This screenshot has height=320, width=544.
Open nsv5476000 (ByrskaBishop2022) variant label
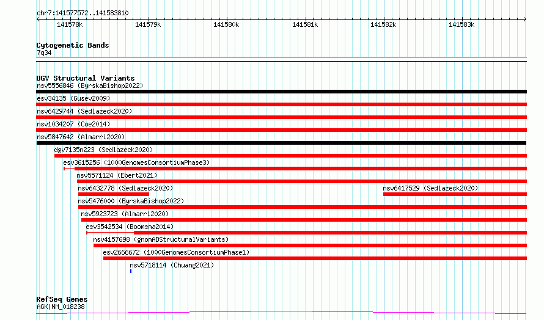tap(131, 201)
